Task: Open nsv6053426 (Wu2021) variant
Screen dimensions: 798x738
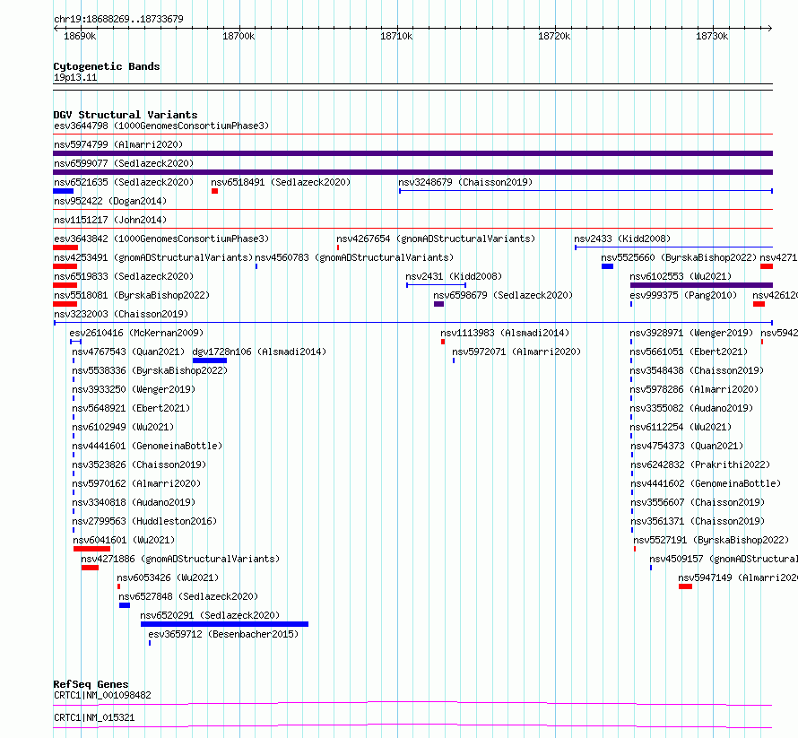Action: click(168, 577)
